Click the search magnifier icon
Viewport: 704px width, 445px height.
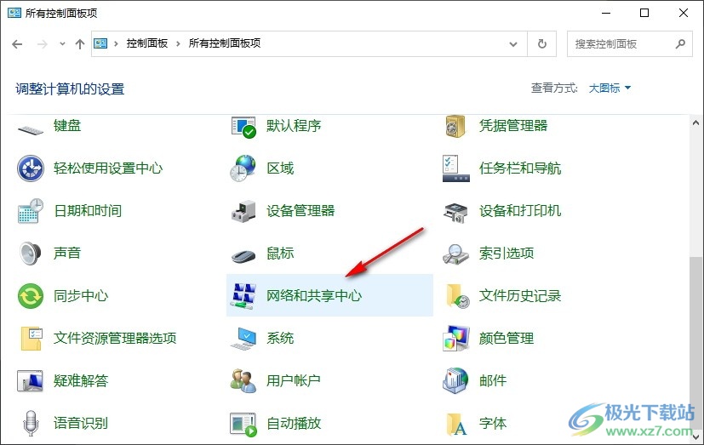point(680,44)
